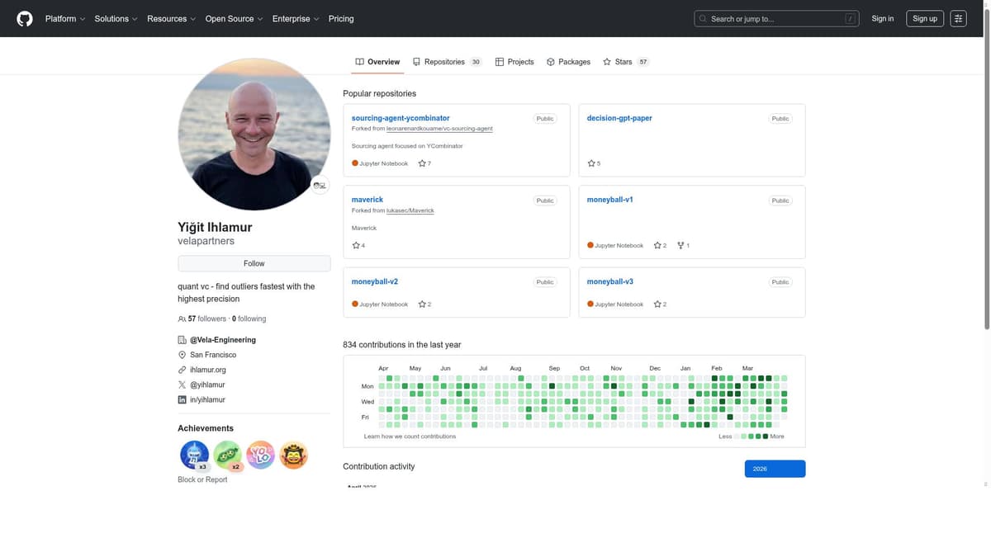Follow Yiğit Ihlamur with the Follow button
Viewport: 991px width, 557px height.
pyautogui.click(x=254, y=263)
